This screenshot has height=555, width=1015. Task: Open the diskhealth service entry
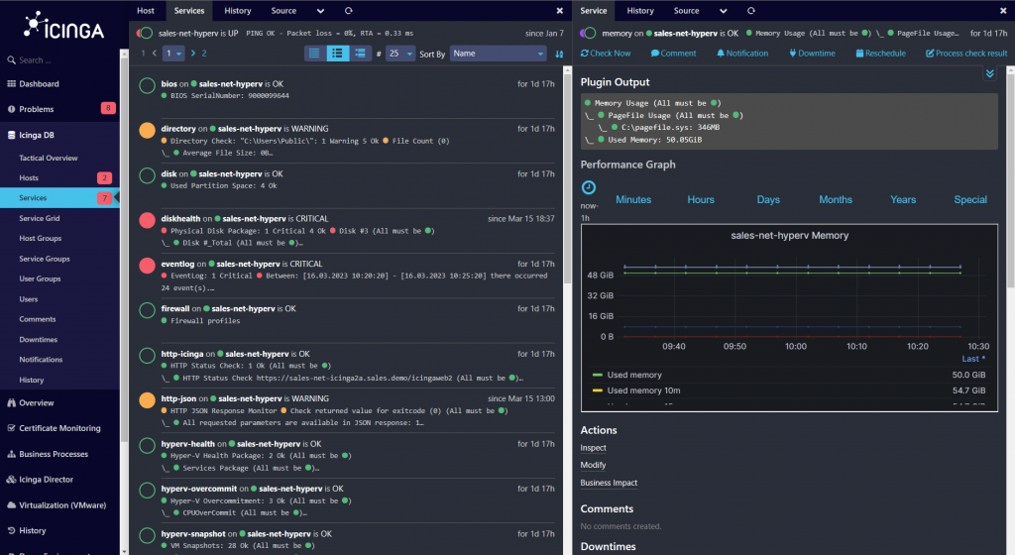tap(346, 230)
